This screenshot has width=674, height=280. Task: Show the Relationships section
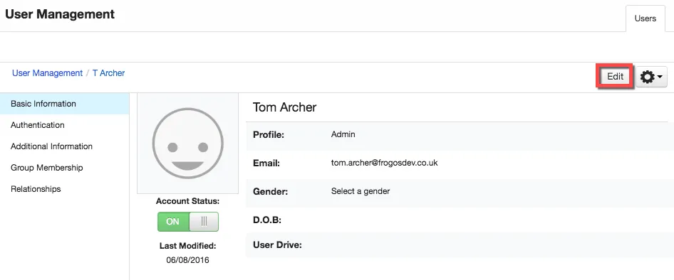[64, 189]
